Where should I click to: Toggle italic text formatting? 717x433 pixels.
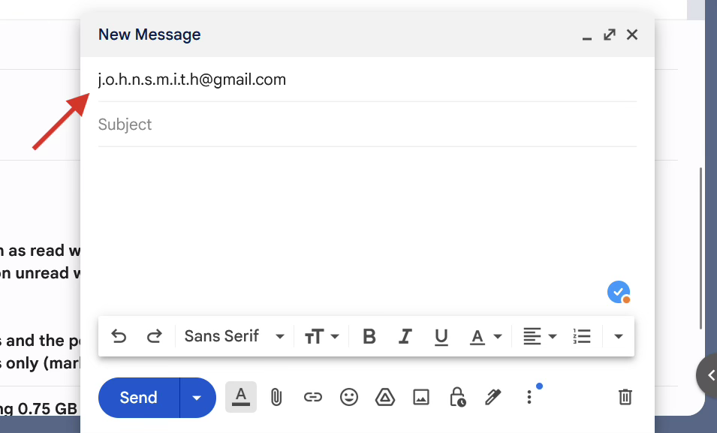[x=405, y=336]
